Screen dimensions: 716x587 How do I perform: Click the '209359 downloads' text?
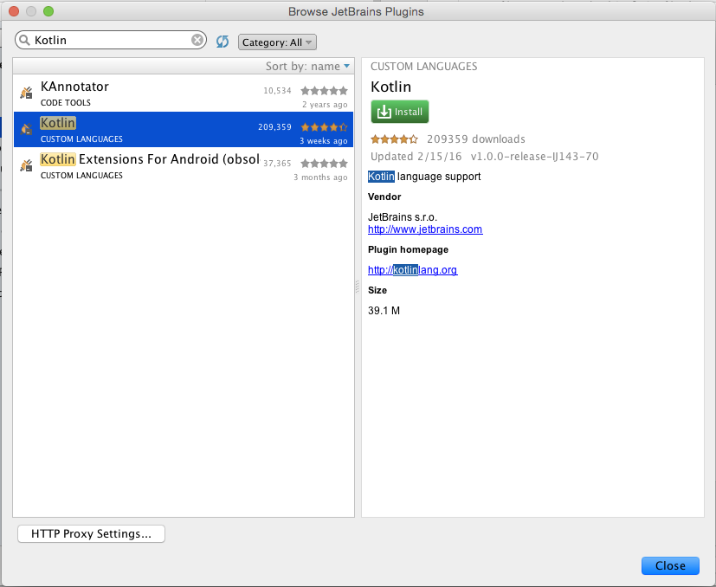click(476, 139)
